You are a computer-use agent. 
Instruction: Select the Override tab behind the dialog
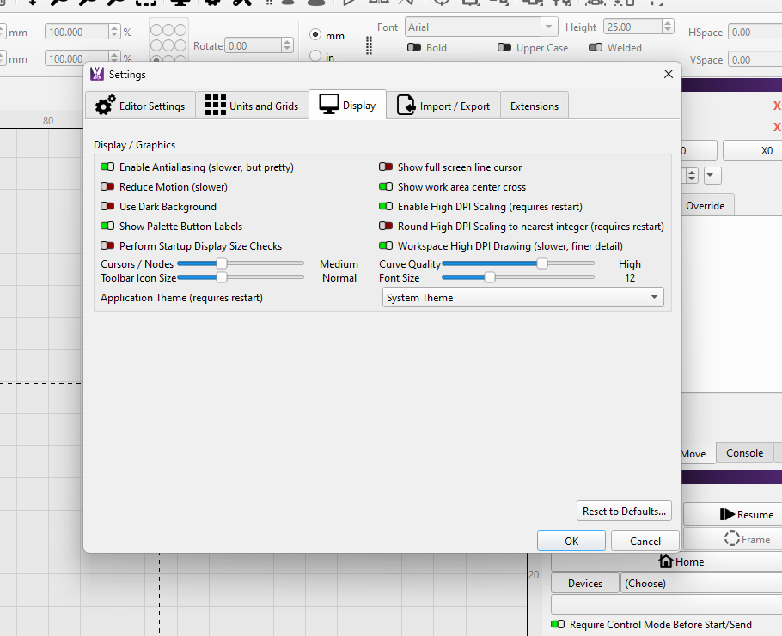tap(705, 206)
